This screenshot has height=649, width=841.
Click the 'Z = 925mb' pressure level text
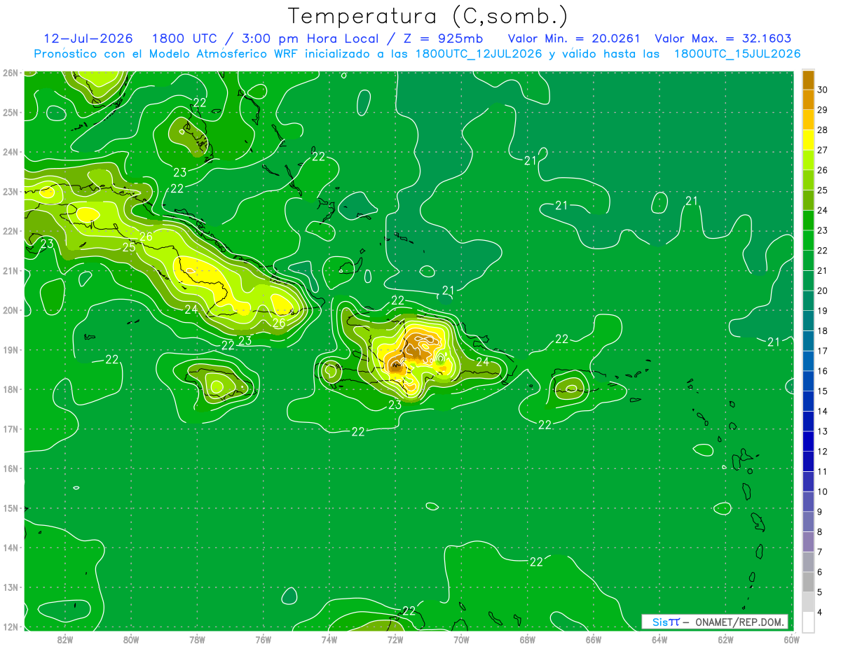click(439, 39)
